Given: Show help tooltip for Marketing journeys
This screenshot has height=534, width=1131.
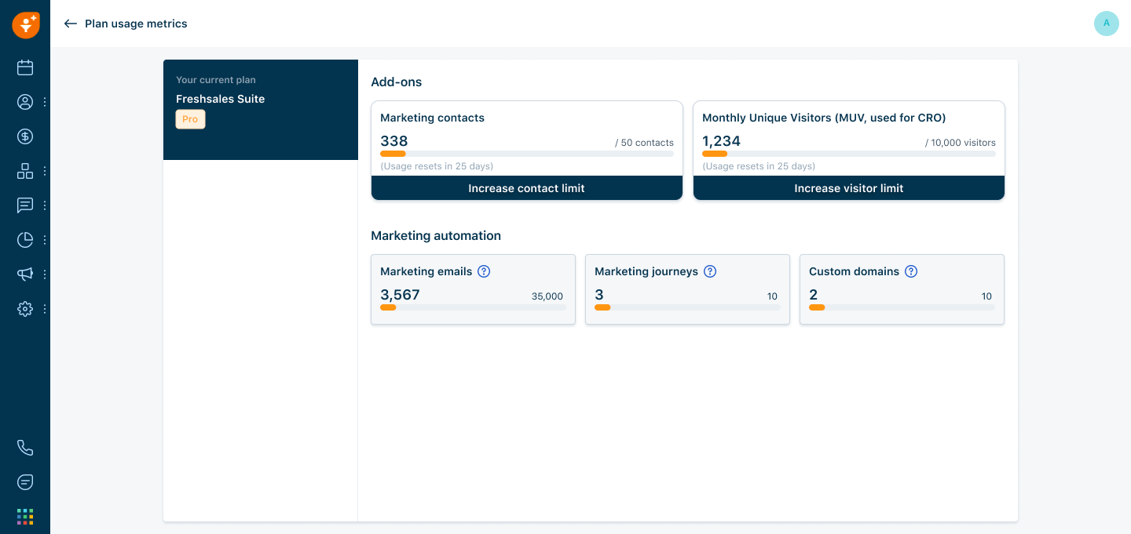Looking at the screenshot, I should pyautogui.click(x=710, y=271).
